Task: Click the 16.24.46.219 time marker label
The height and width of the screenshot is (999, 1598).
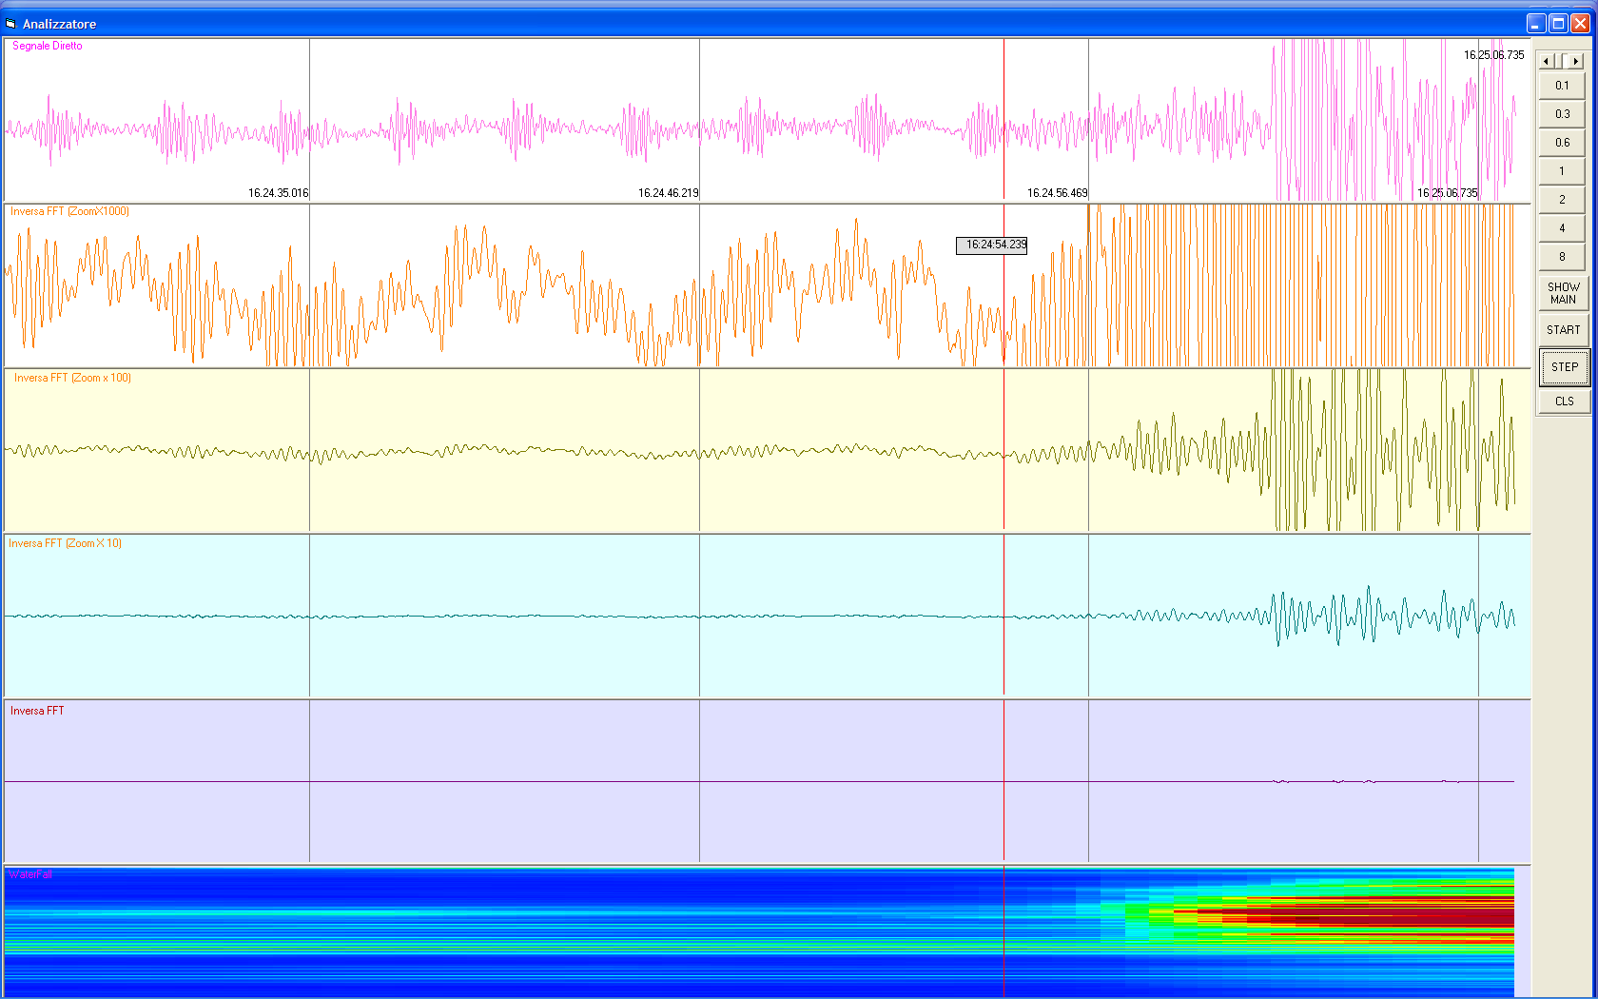Action: (x=669, y=193)
